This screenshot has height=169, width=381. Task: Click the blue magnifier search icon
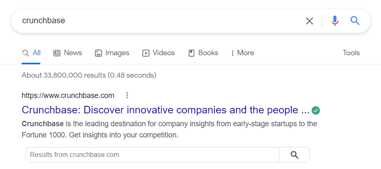click(x=355, y=21)
